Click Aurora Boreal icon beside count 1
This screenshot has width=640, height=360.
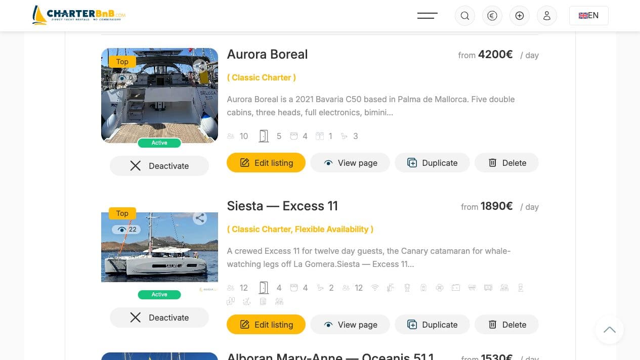pos(319,136)
